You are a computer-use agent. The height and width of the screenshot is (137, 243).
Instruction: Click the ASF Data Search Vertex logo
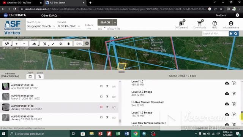13,27
